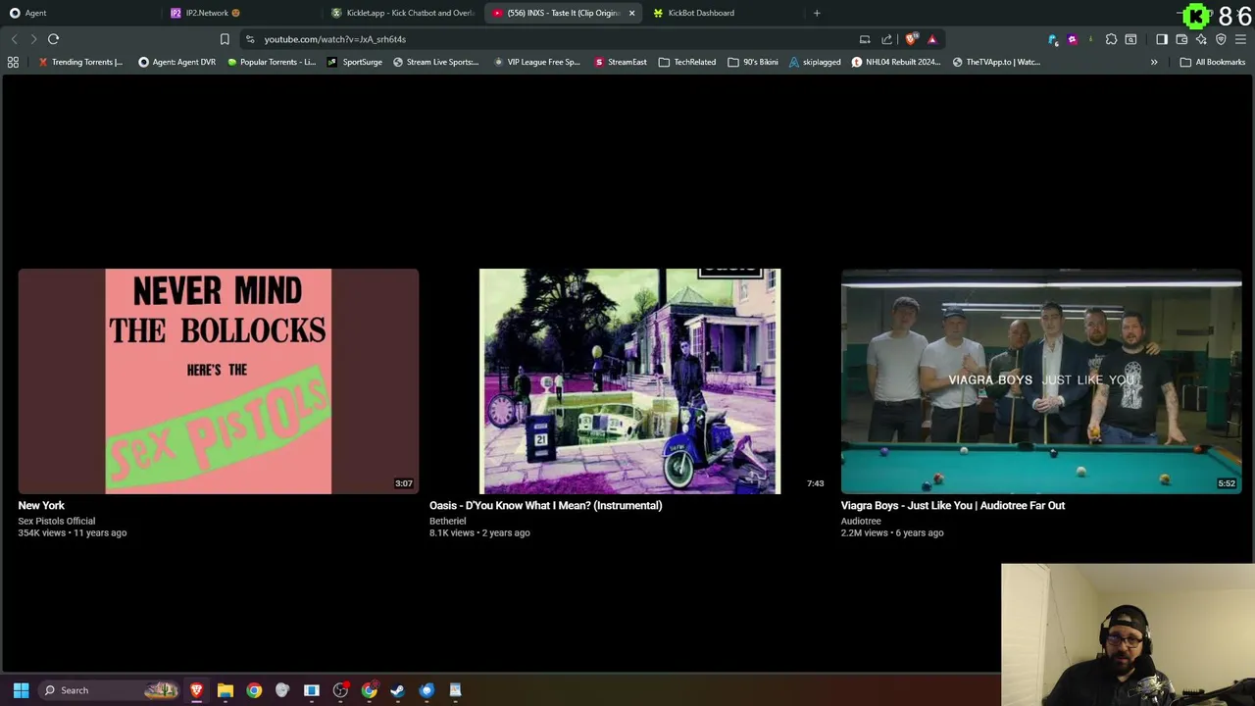
Task: Open a new browser tab
Action: coord(817,13)
